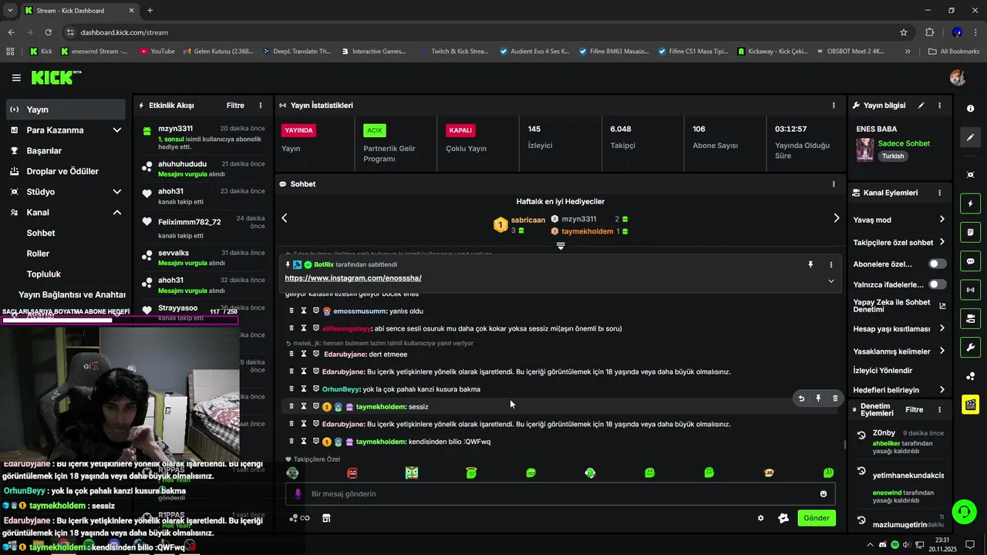Send message with the Gönder button

click(x=817, y=518)
